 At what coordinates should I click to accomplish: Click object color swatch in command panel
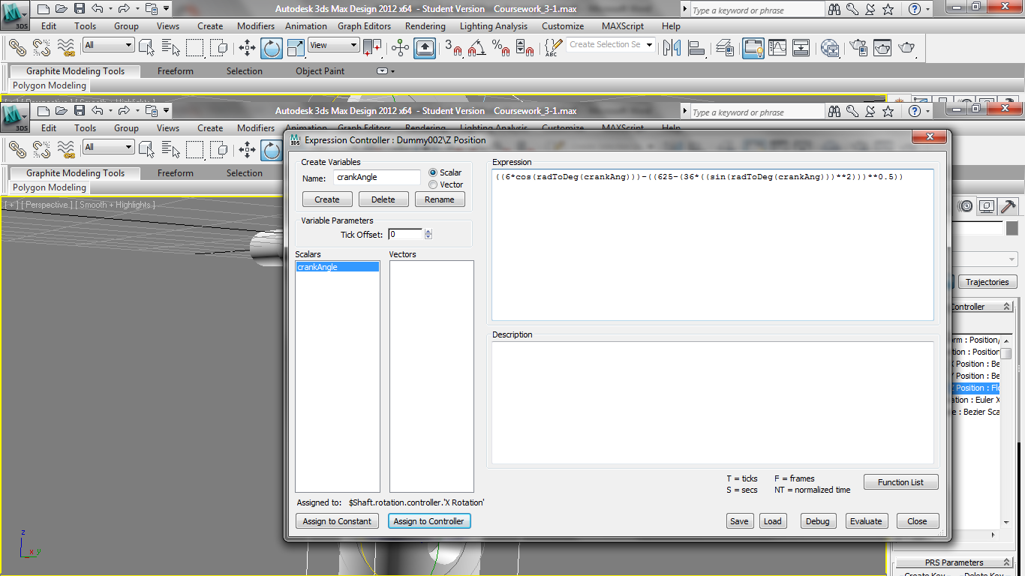pyautogui.click(x=1011, y=227)
